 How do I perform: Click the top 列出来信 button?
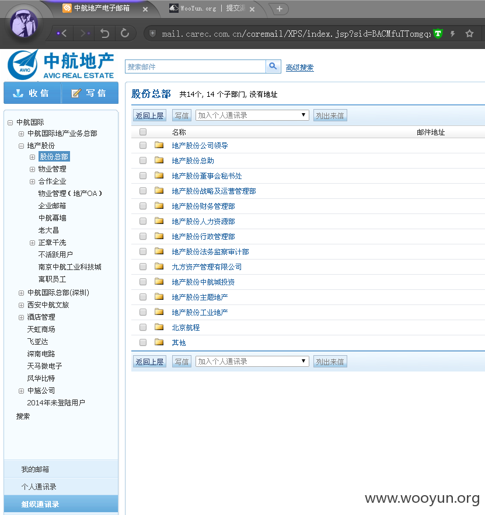(x=330, y=115)
